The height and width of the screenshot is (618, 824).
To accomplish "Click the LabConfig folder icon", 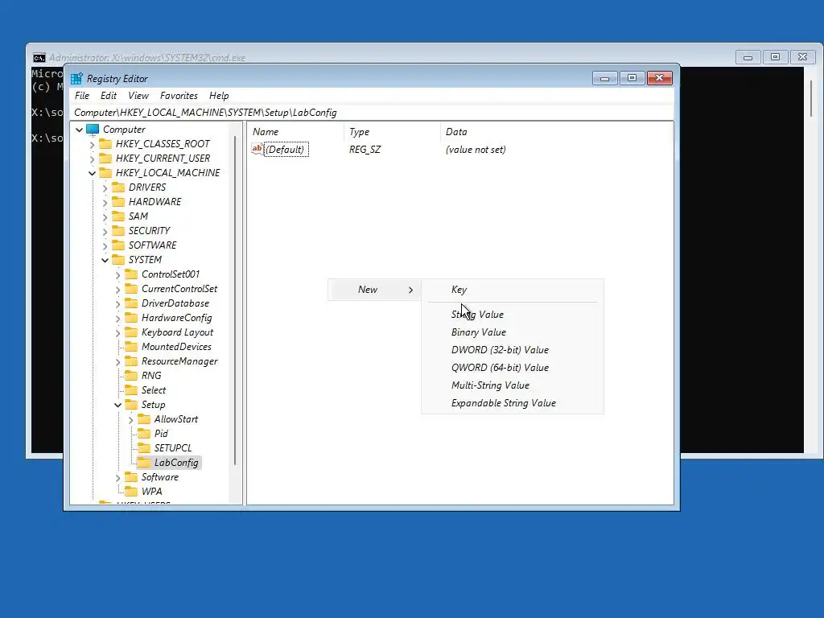I will click(x=144, y=463).
